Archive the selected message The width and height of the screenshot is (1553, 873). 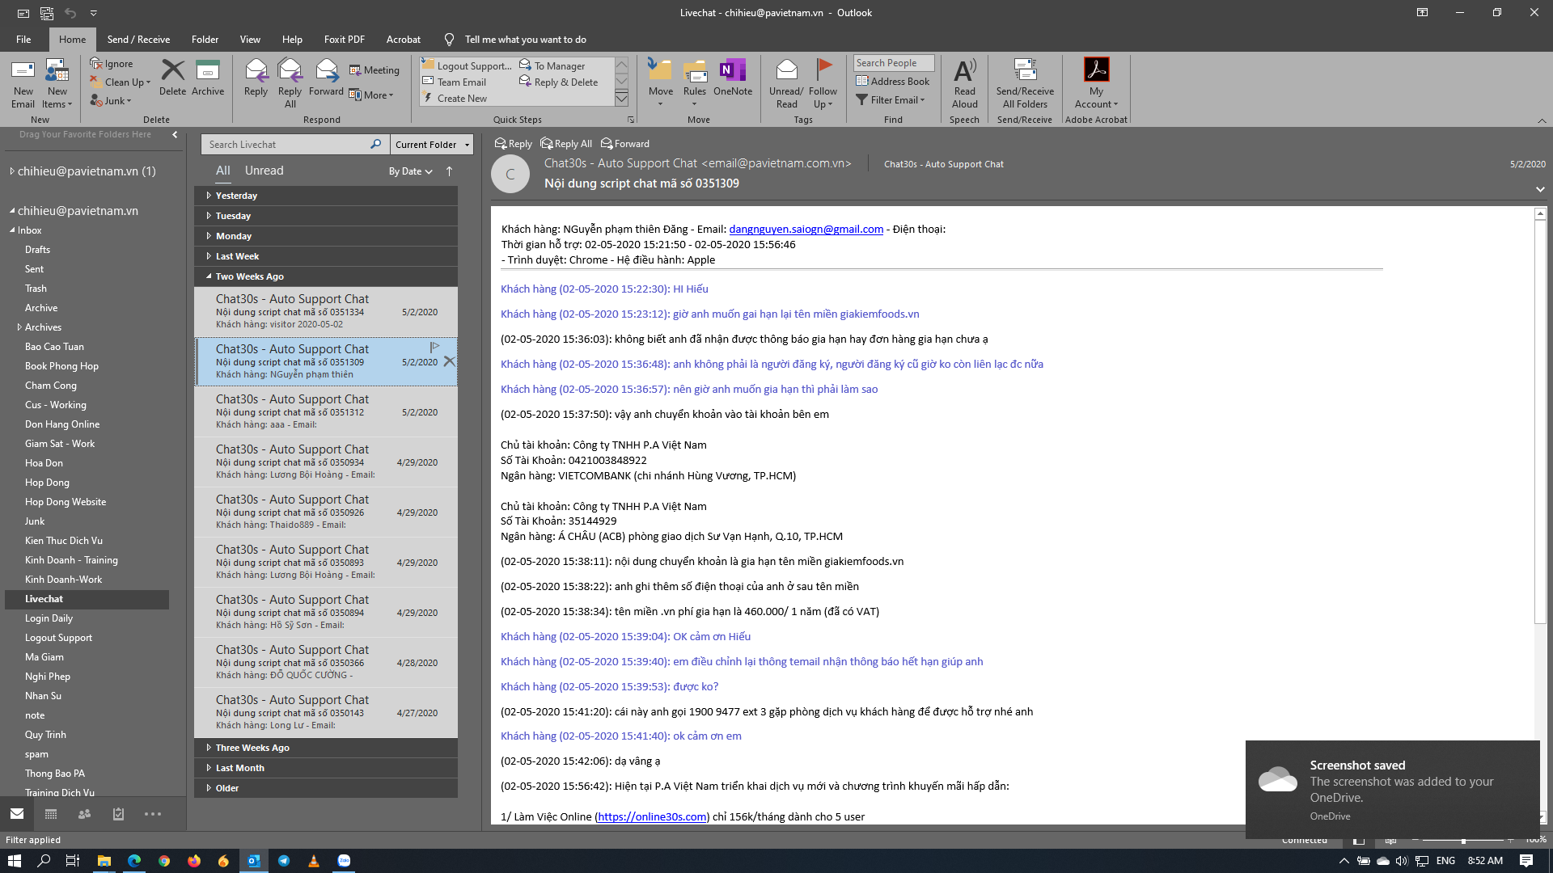208,78
